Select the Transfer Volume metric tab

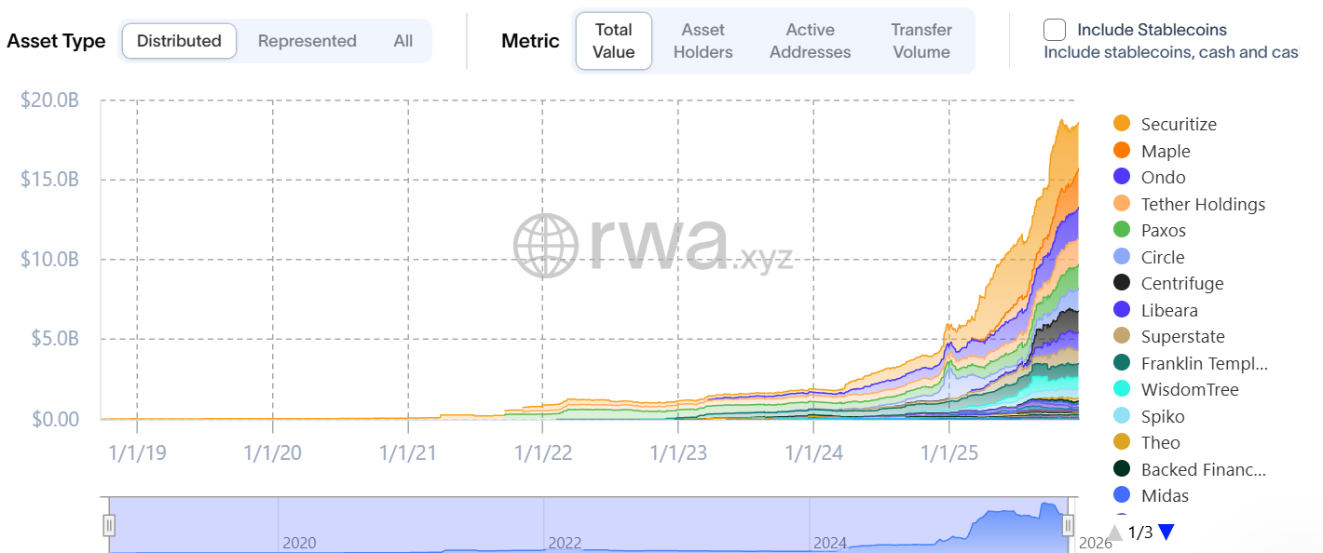(921, 41)
